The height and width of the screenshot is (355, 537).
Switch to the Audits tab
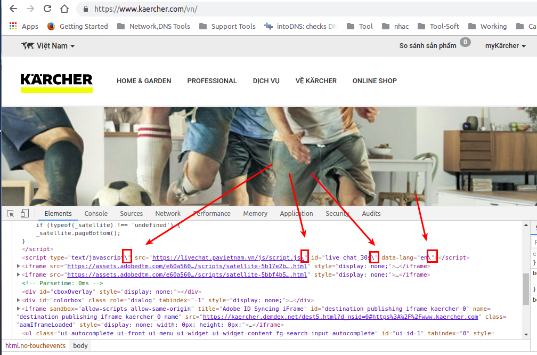(371, 213)
